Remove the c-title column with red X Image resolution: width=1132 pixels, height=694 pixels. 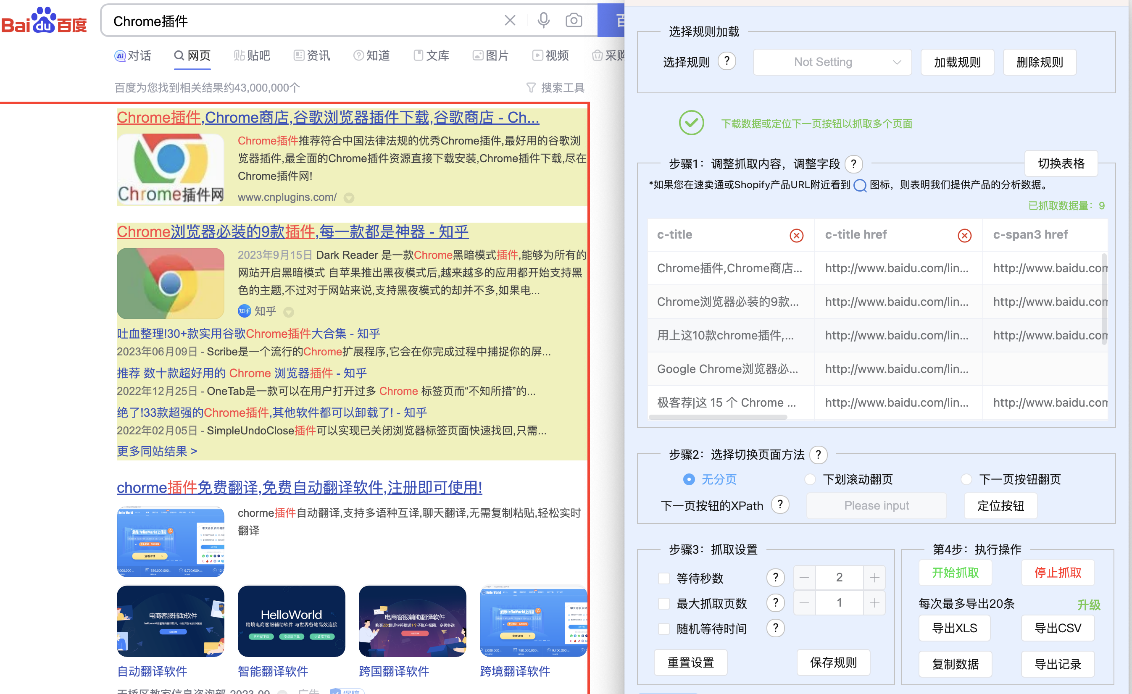[796, 235]
